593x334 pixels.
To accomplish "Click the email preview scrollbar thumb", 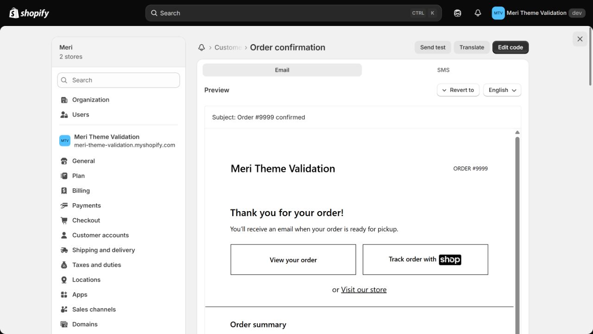I will click(517, 234).
